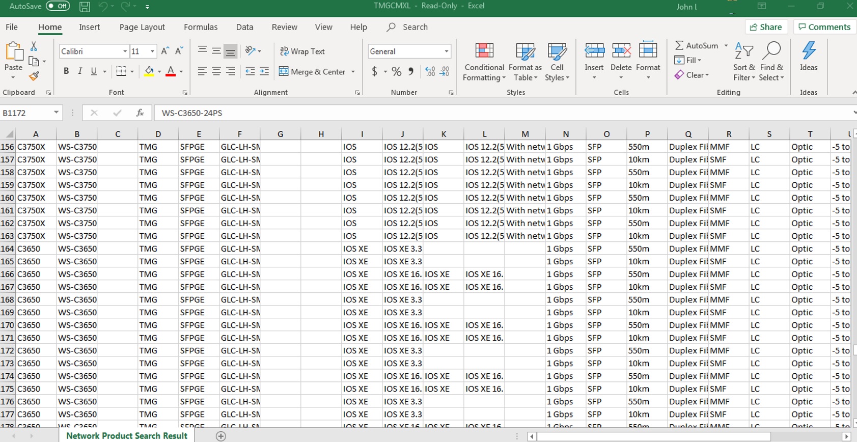Open the File menu
Image resolution: width=857 pixels, height=442 pixels.
pos(12,27)
